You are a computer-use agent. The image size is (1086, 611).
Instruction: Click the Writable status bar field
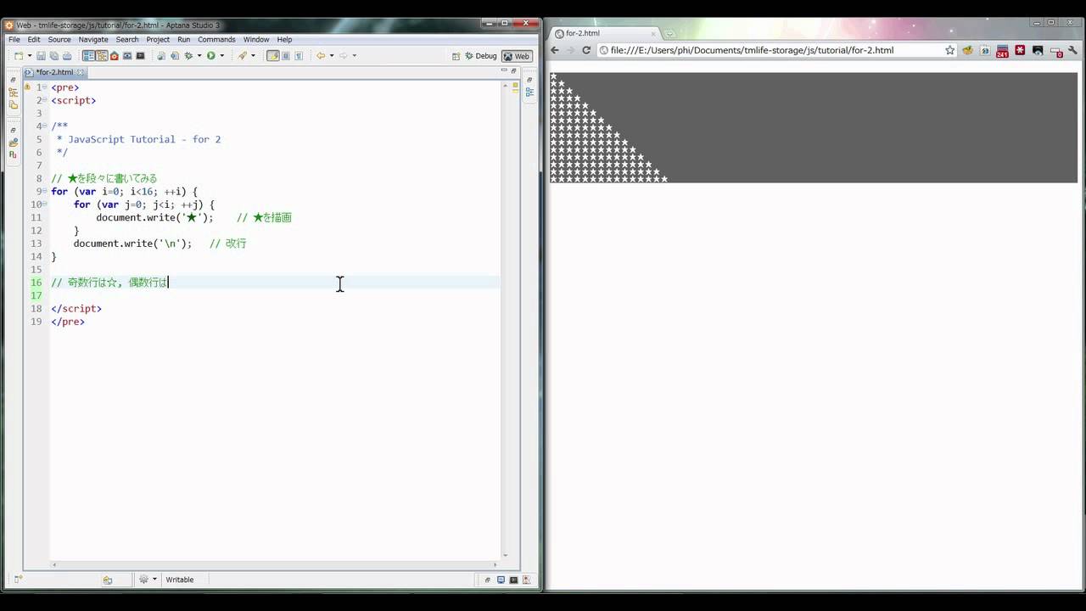pos(180,580)
